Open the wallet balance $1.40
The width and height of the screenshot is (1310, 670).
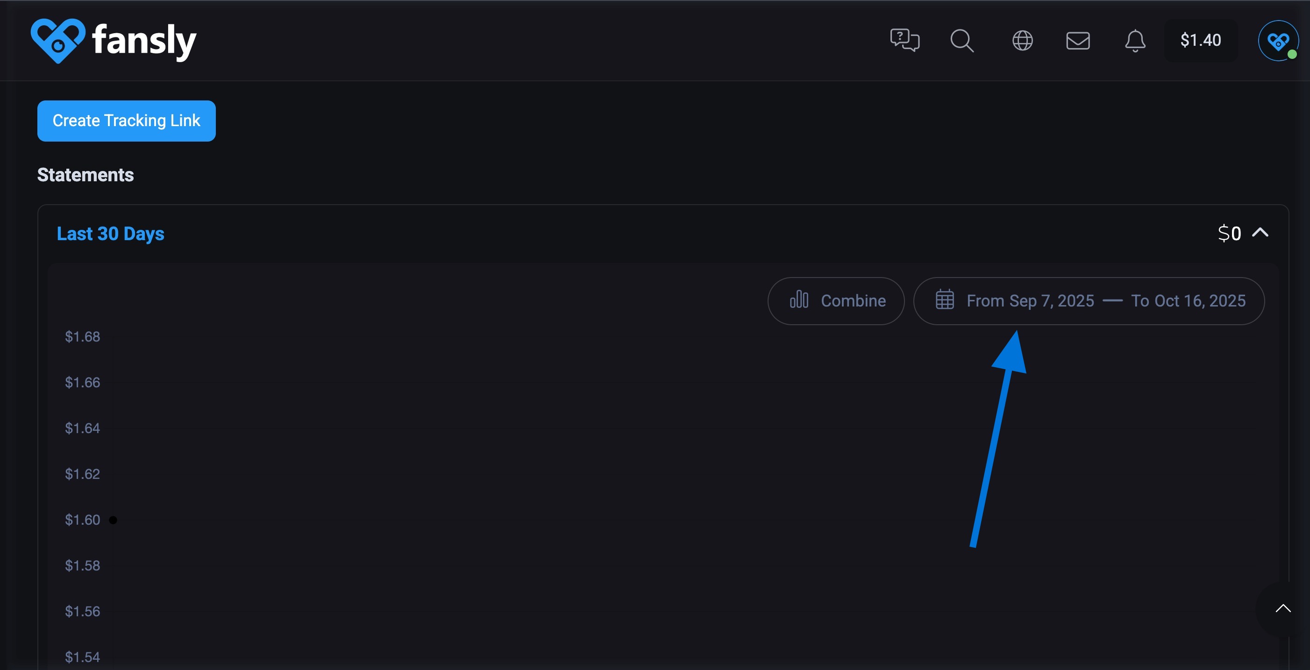(1200, 40)
